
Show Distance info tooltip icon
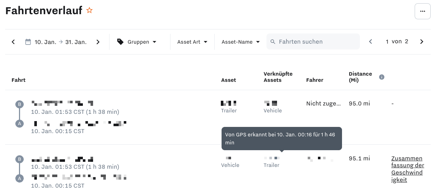[381, 77]
